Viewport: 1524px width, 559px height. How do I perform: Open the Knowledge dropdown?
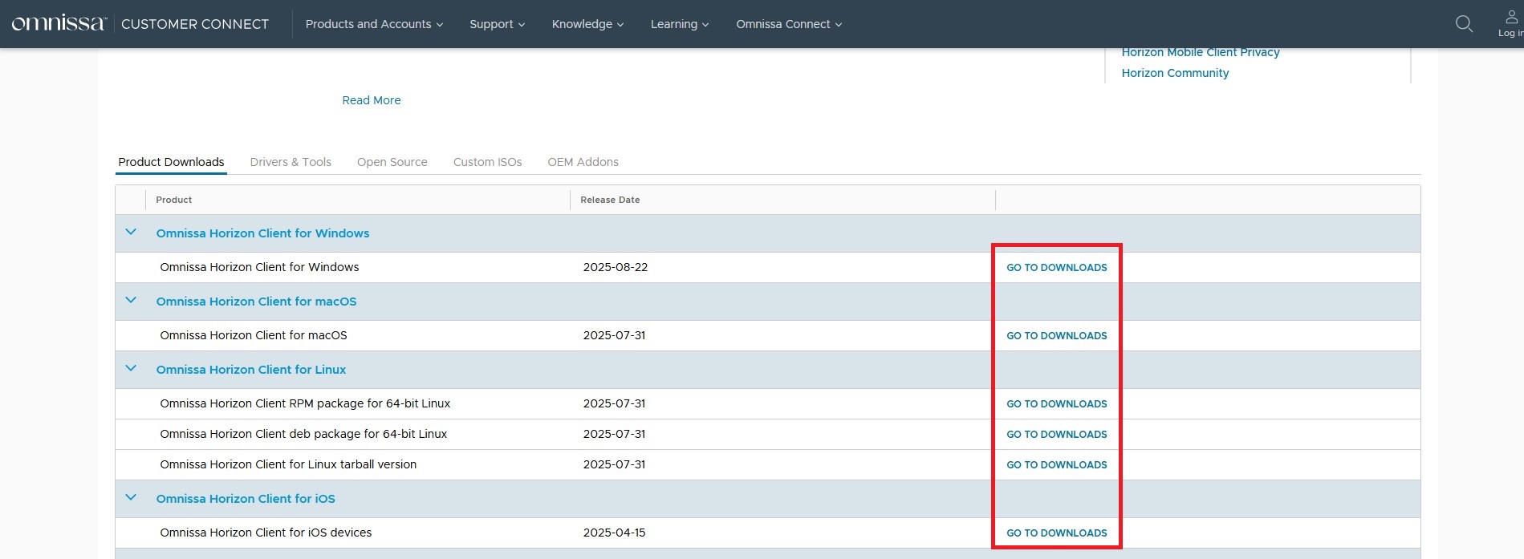[x=587, y=24]
